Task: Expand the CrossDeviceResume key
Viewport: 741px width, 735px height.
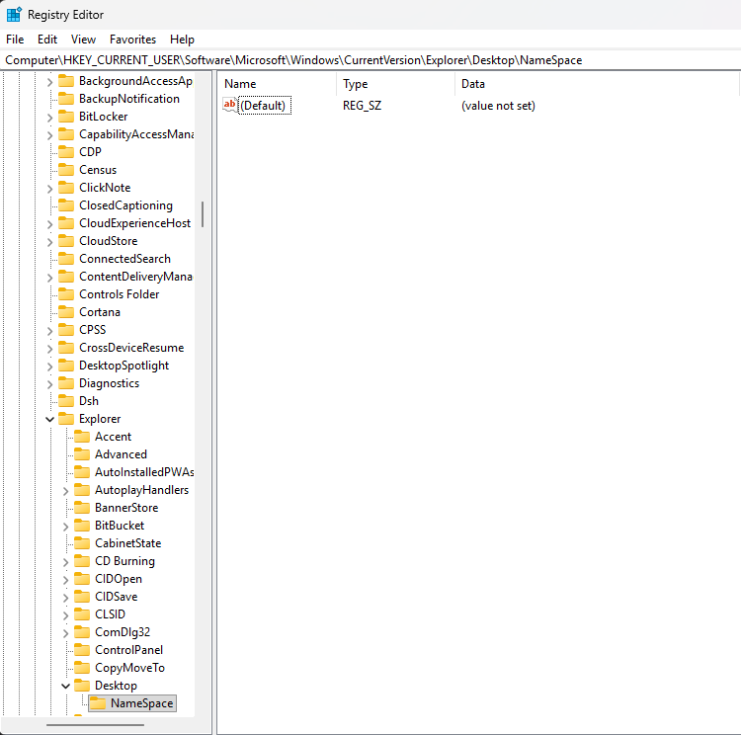Action: (49, 349)
